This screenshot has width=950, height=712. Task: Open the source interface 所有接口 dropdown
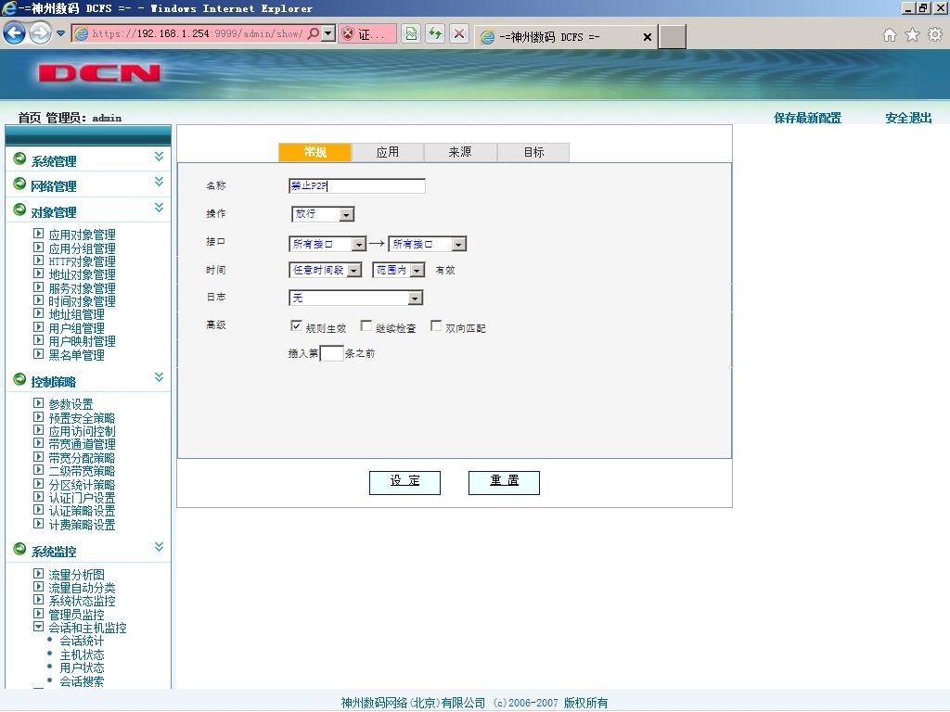tap(327, 244)
